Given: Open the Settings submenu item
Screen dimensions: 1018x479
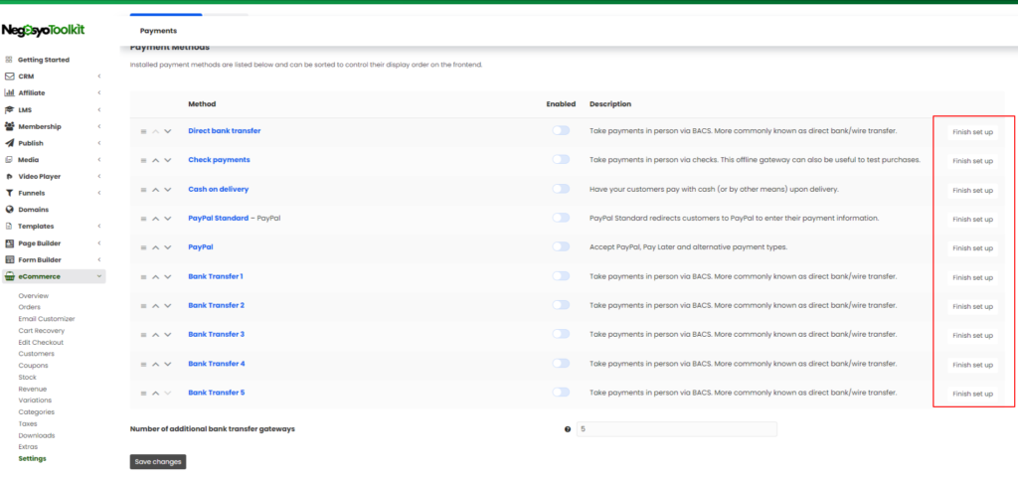Looking at the screenshot, I should coord(33,459).
